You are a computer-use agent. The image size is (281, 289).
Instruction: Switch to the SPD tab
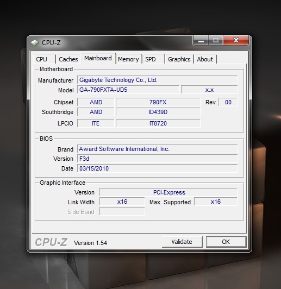(x=153, y=59)
